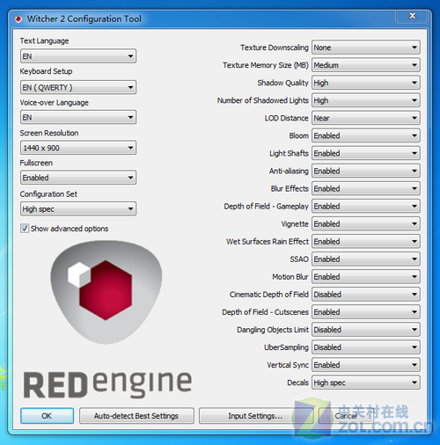Expand the Configuration Set dropdown
Screen dimensions: 440x445
[78, 209]
